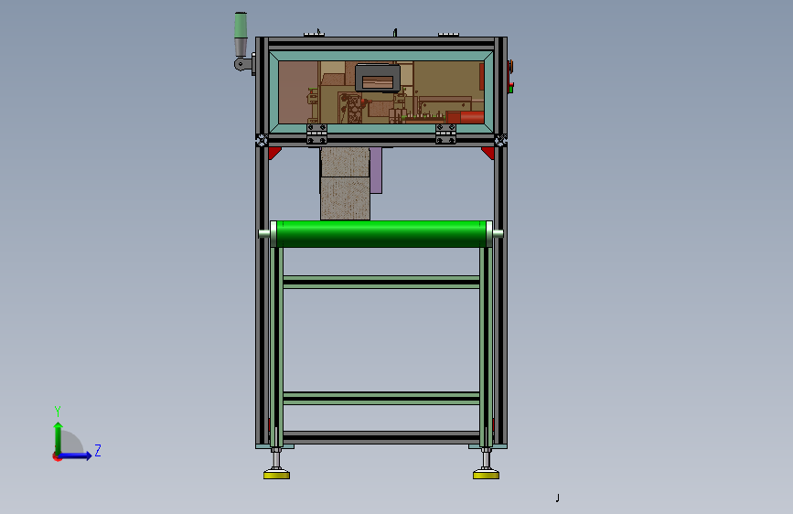Select the bottom black frame beam
The image size is (793, 514).
point(381,437)
